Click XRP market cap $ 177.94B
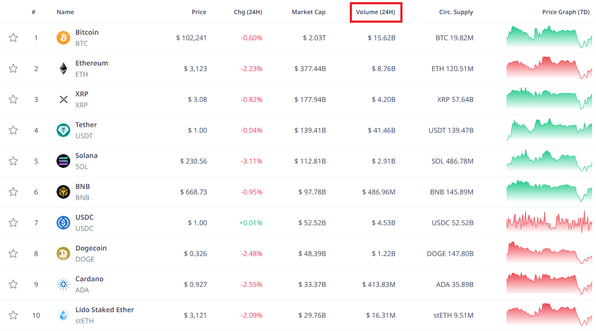 pyautogui.click(x=310, y=99)
